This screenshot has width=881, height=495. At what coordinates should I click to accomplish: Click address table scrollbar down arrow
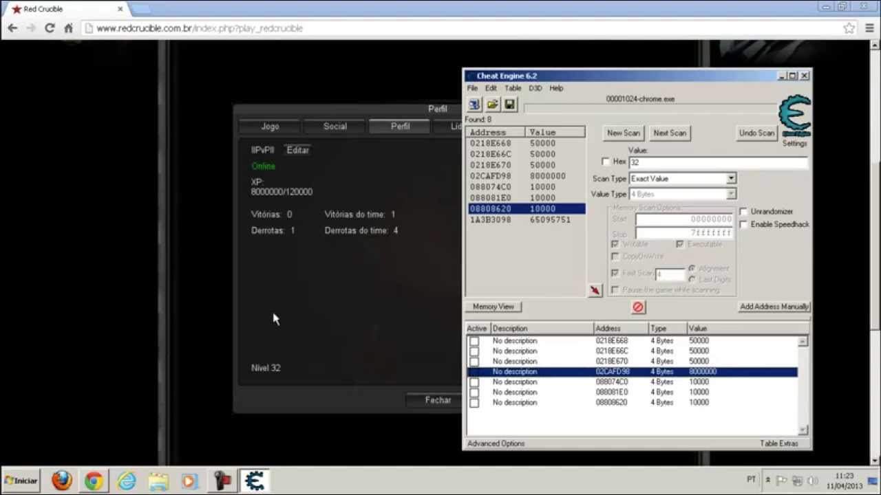tap(803, 430)
